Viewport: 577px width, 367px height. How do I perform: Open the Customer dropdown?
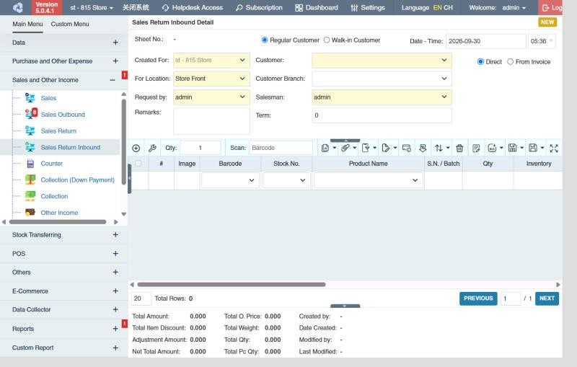pos(382,61)
